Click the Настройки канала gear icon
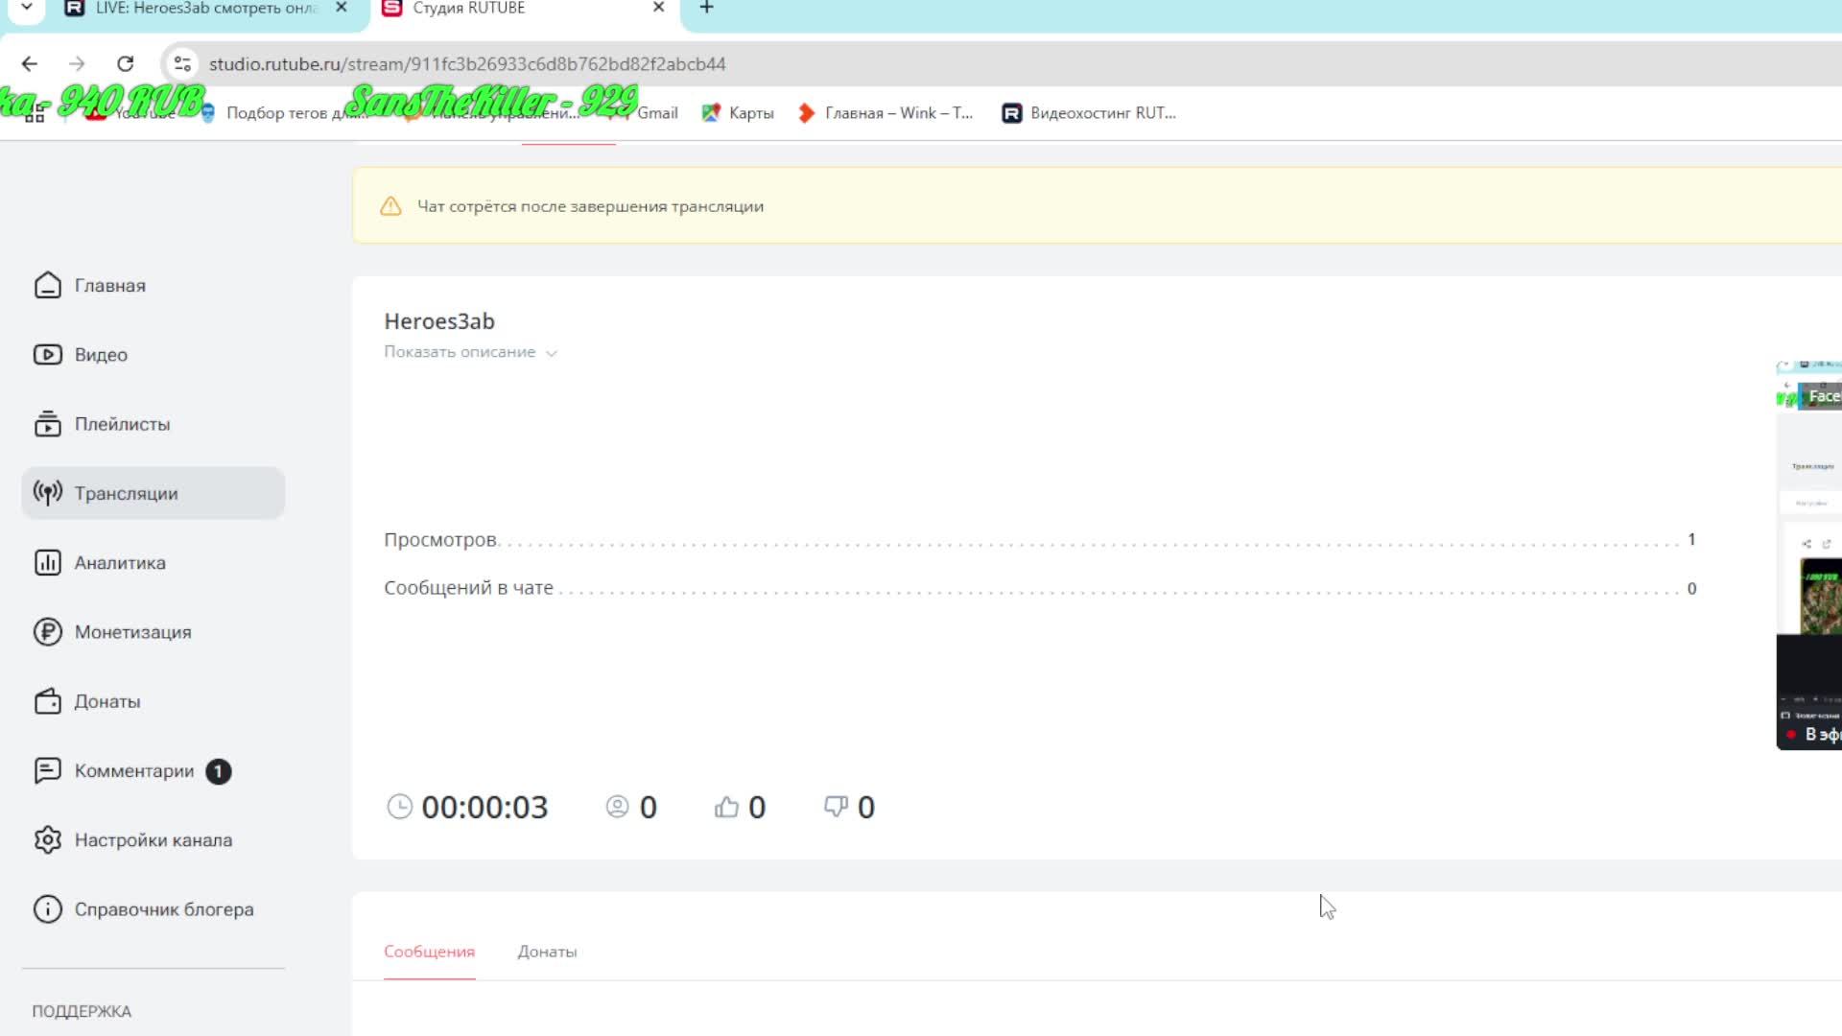The height and width of the screenshot is (1036, 1842). 47,840
